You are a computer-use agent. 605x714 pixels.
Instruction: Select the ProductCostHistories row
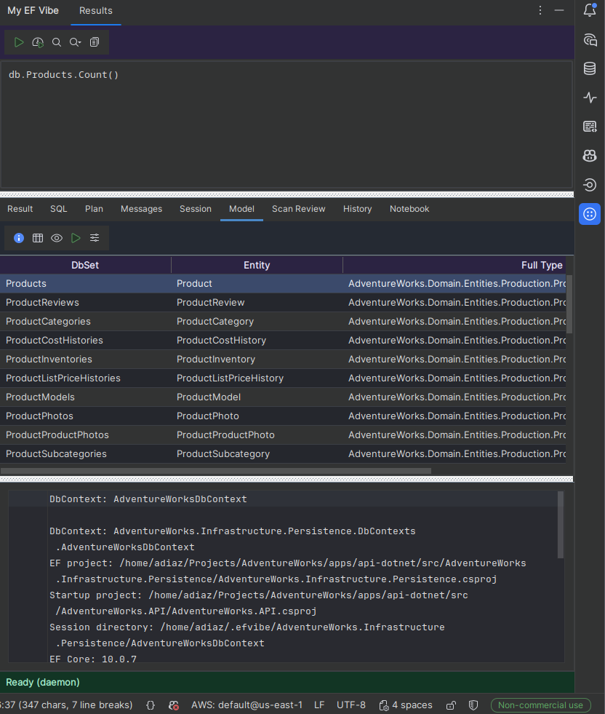[283, 340]
